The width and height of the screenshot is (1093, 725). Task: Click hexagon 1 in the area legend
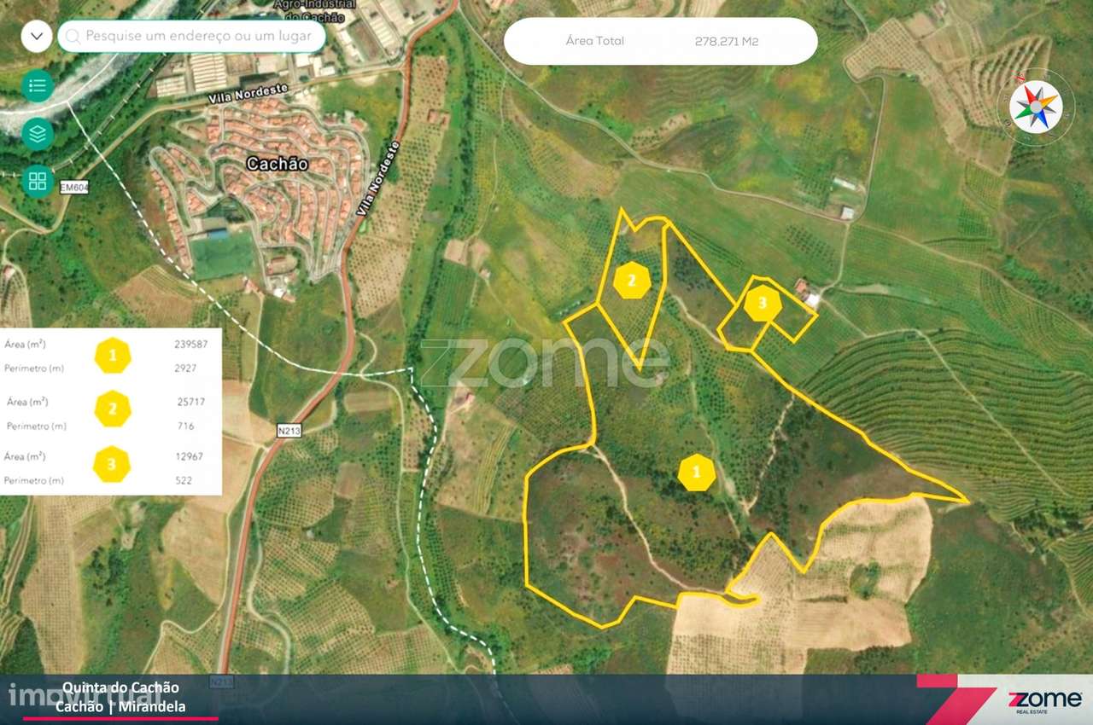[112, 357]
